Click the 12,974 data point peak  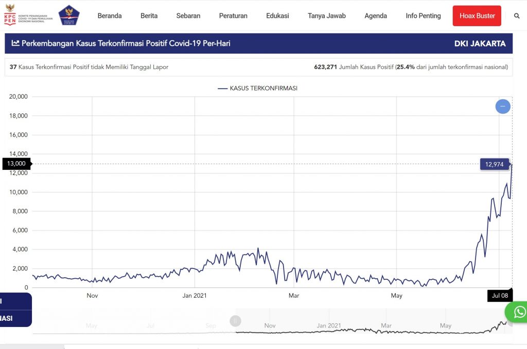512,164
